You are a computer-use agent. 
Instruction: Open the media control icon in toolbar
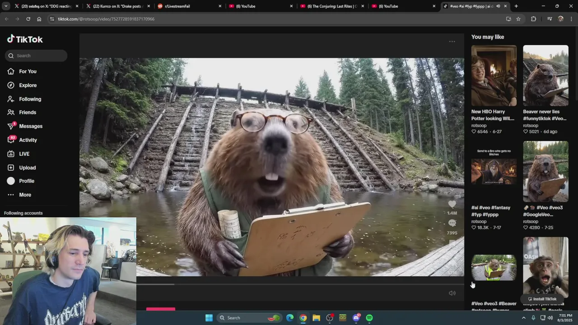click(x=549, y=19)
